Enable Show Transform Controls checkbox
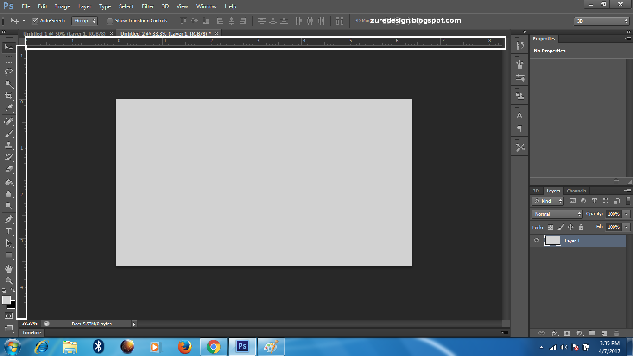 pyautogui.click(x=110, y=21)
